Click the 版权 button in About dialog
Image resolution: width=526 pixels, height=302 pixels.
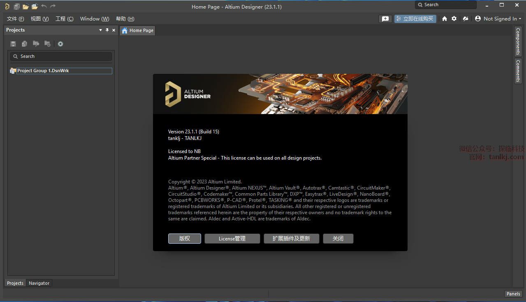click(x=185, y=238)
